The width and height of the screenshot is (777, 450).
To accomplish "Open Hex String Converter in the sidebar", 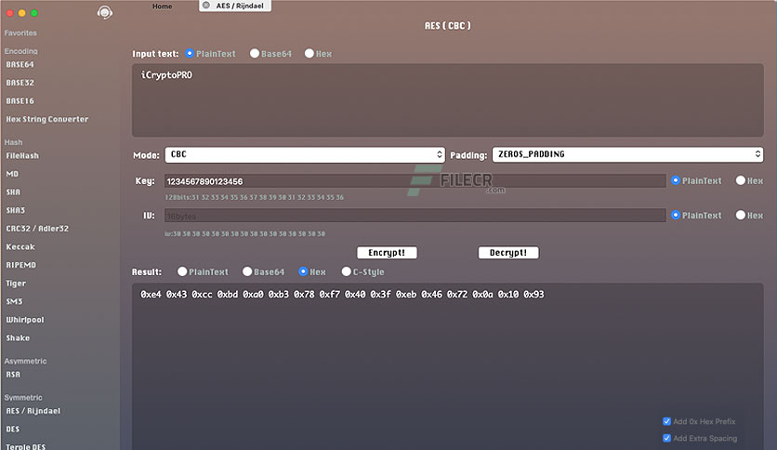I will point(47,119).
